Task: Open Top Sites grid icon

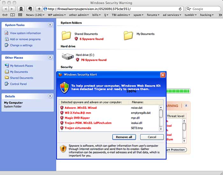Action: (20, 15)
